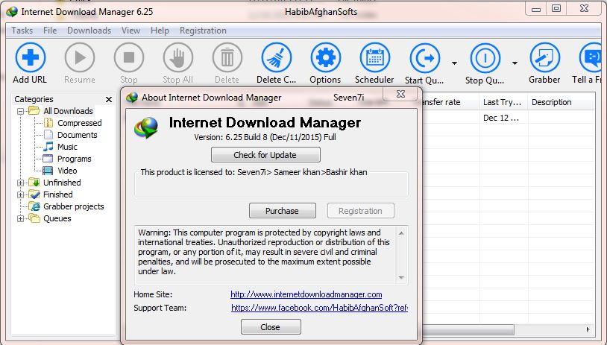Select the Documents category

click(x=77, y=135)
